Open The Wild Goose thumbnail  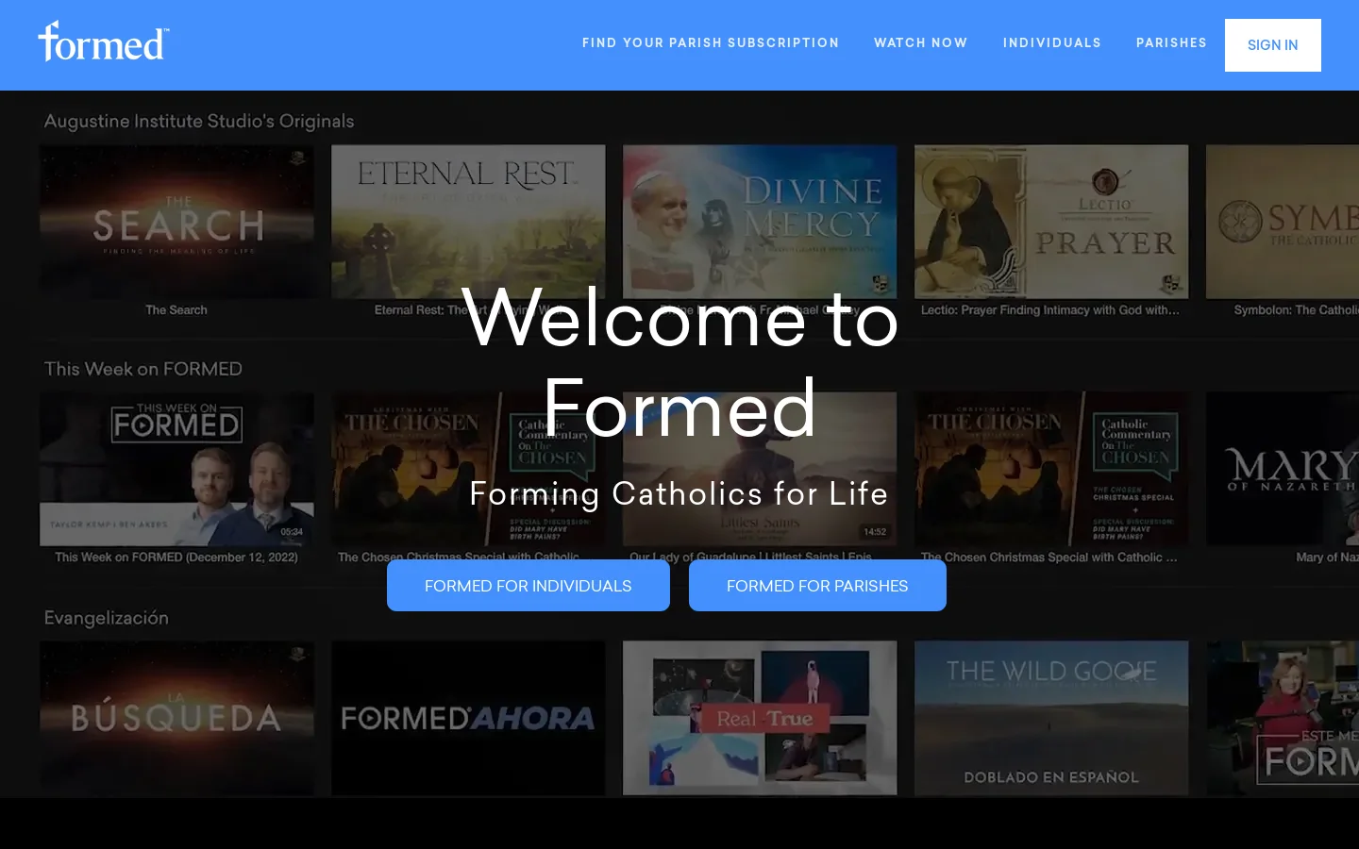point(1051,718)
